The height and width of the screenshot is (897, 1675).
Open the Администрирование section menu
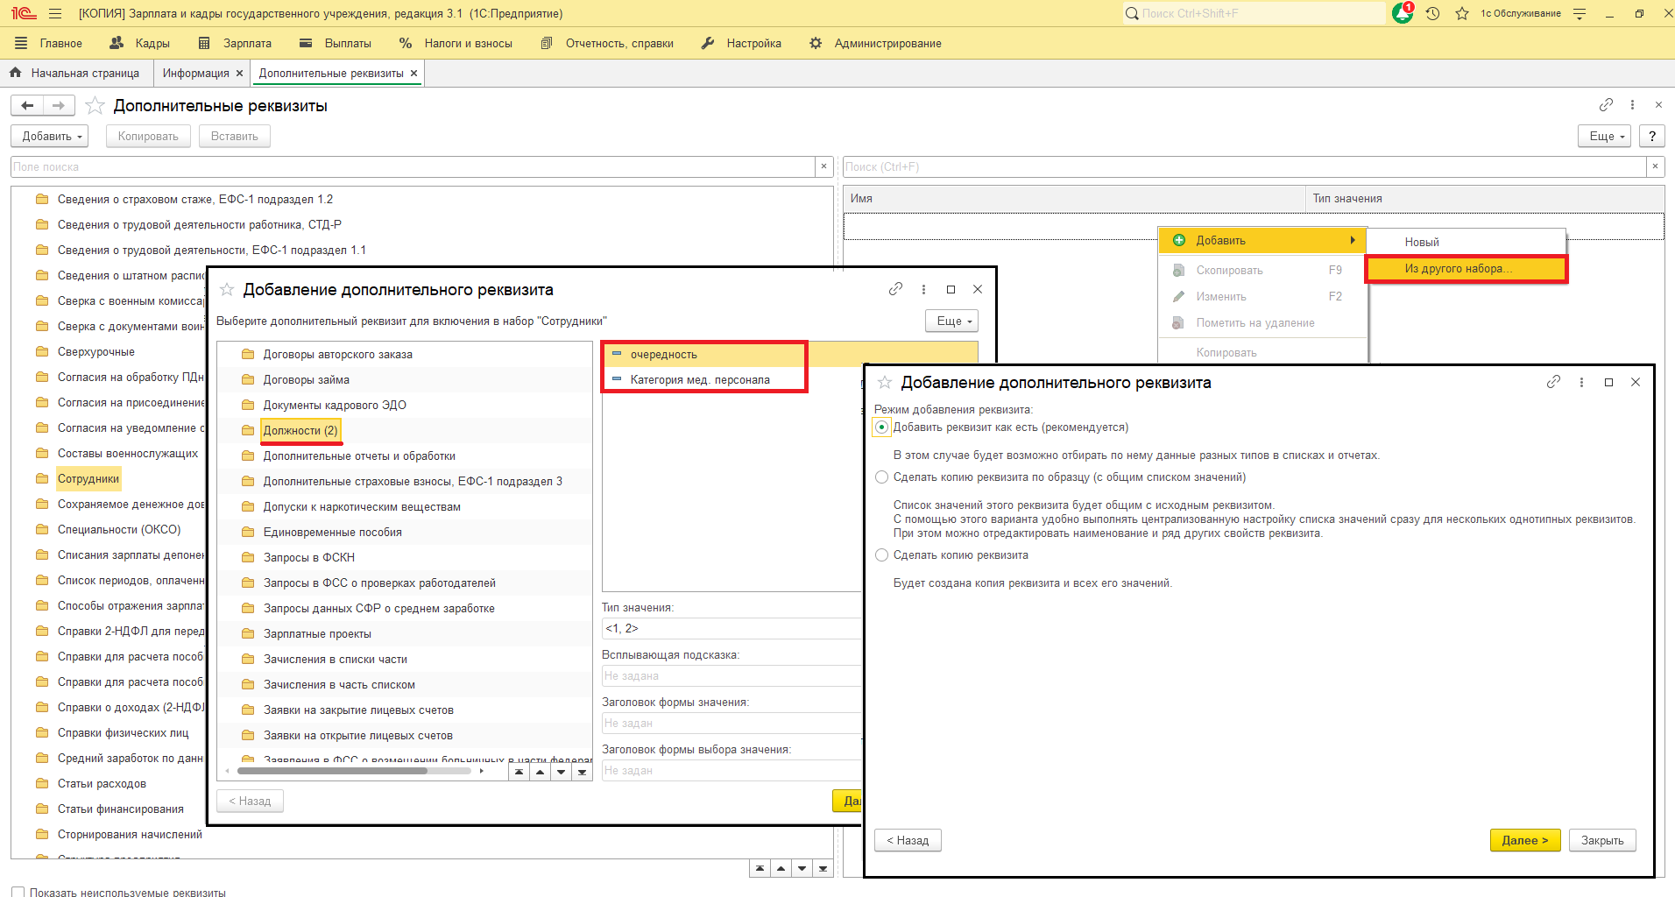(875, 43)
